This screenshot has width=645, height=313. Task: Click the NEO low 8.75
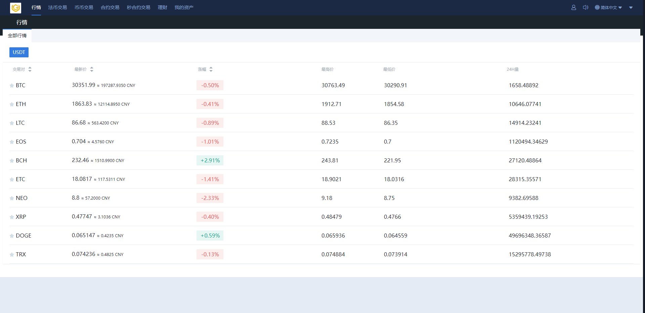pyautogui.click(x=389, y=198)
